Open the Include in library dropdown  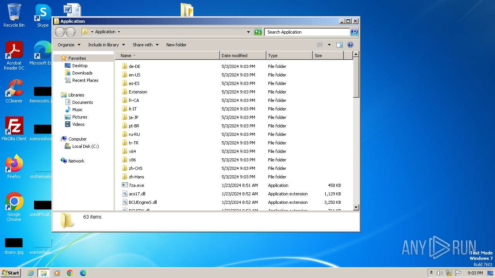coord(106,45)
